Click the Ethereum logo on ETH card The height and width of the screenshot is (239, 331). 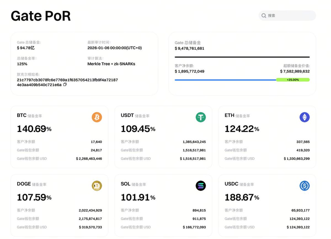click(x=305, y=117)
